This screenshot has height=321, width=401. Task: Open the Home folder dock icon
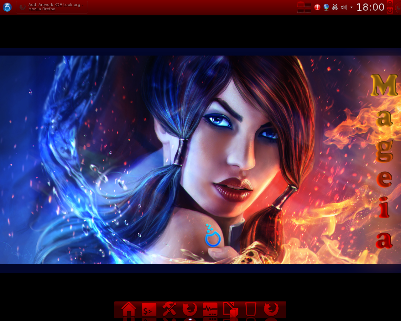[x=129, y=309]
